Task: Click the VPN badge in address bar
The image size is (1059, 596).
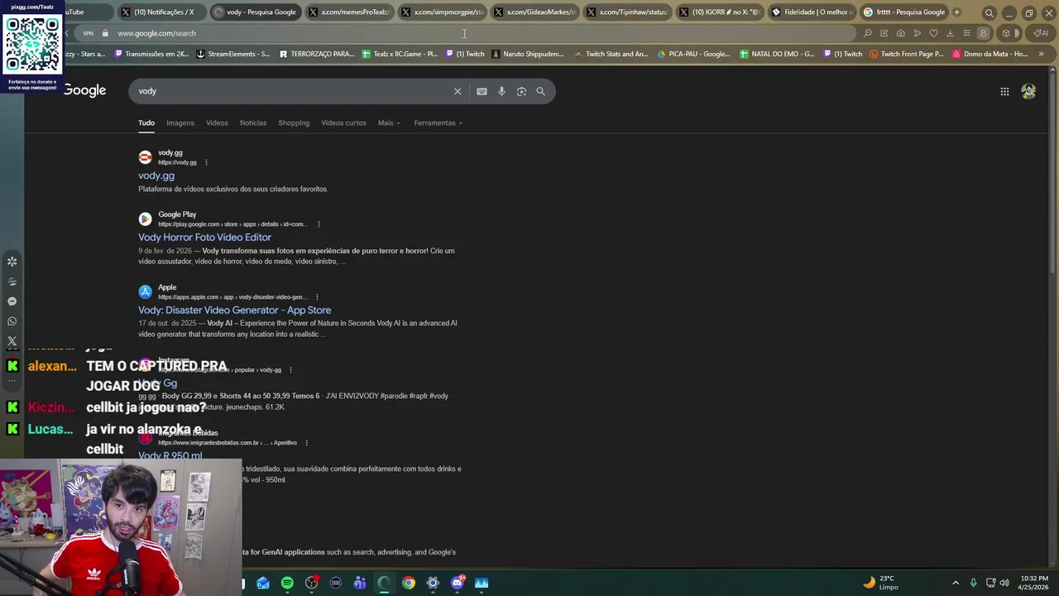Action: (x=88, y=33)
